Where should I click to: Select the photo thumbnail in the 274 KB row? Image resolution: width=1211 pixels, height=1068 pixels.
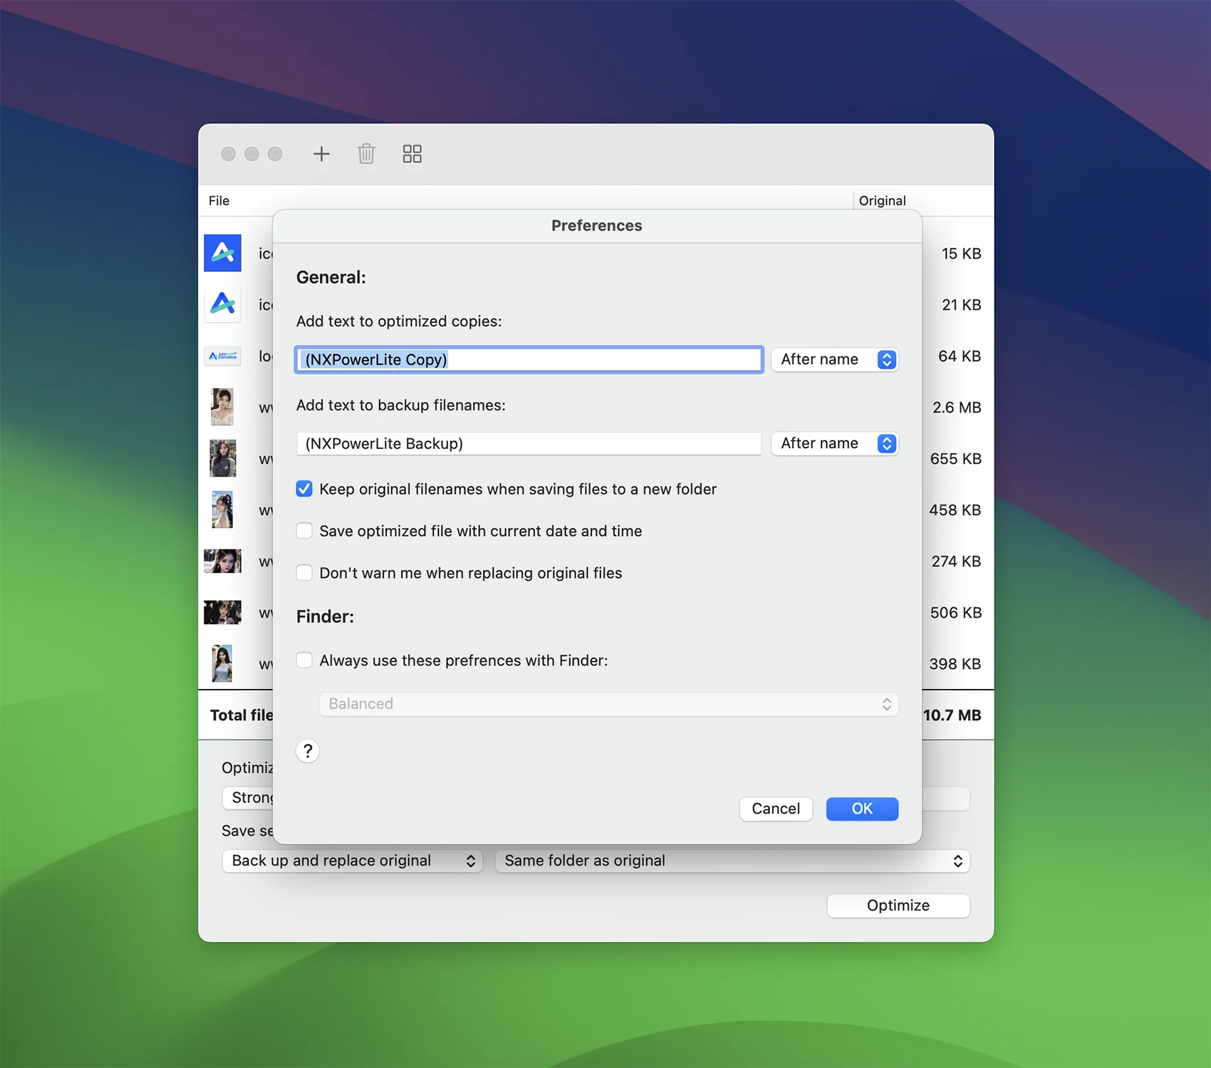[222, 561]
